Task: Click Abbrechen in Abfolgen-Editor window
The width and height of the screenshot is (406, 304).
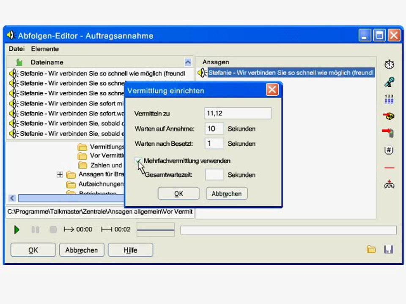Action: [82, 250]
